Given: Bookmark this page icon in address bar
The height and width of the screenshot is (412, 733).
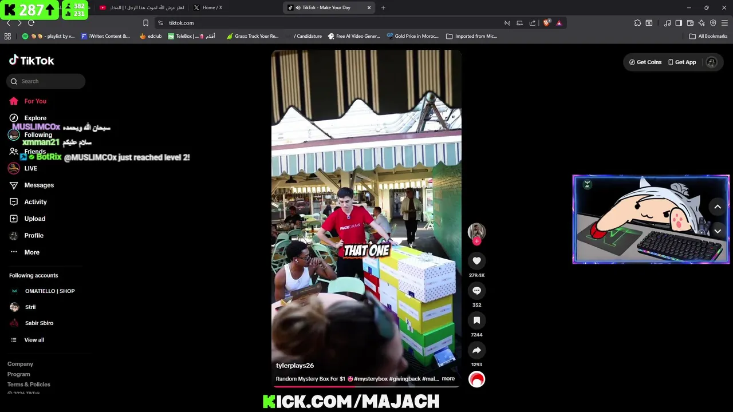Looking at the screenshot, I should pos(145,23).
